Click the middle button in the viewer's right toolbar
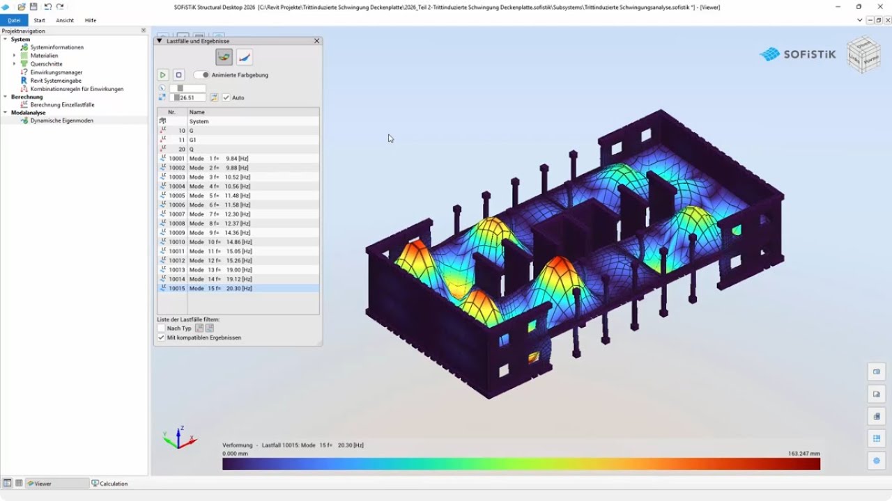892x501 pixels. pyautogui.click(x=877, y=416)
